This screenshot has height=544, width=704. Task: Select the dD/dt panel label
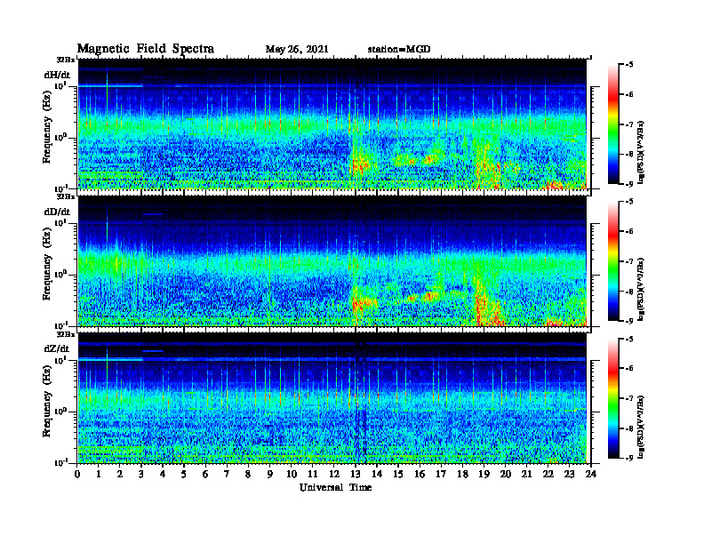pos(57,212)
